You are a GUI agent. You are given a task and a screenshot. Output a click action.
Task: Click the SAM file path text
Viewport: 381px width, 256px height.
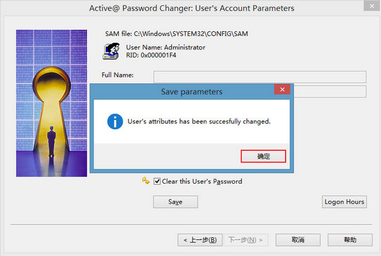pos(176,33)
